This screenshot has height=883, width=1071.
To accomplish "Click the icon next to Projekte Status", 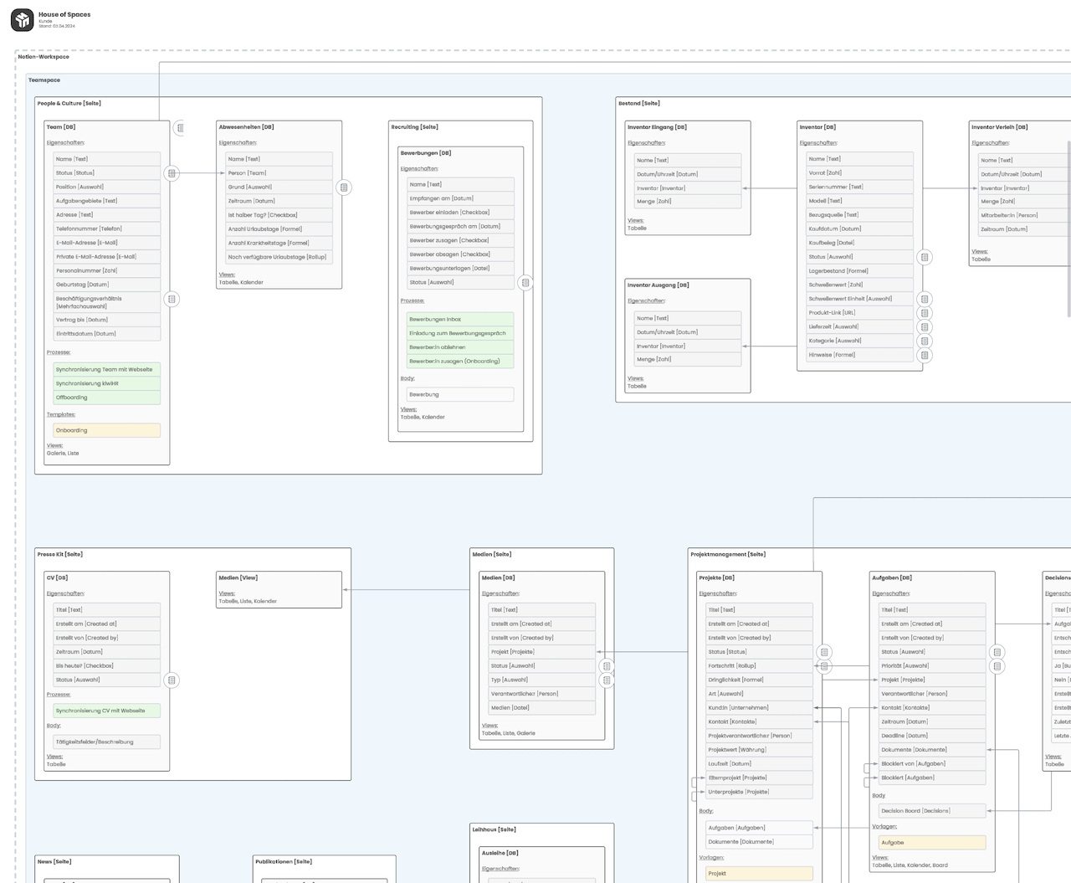I will (824, 652).
